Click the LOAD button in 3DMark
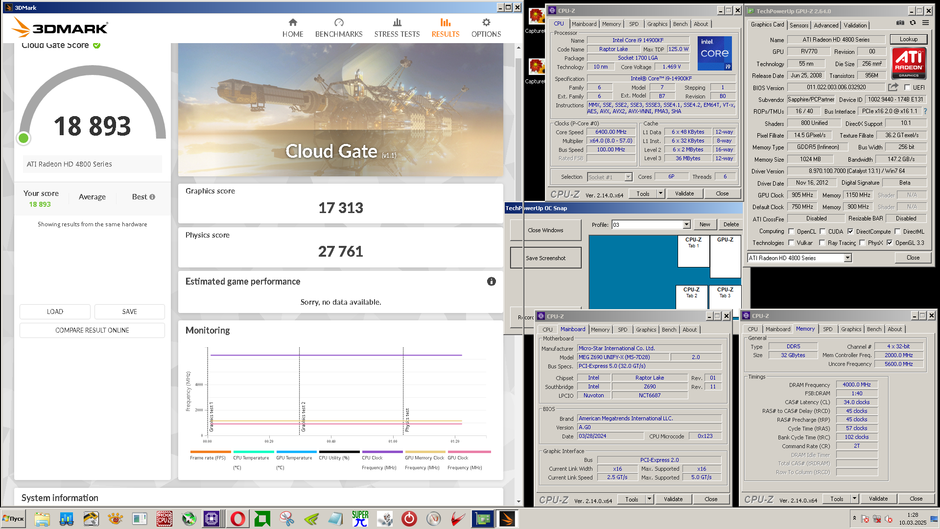 click(55, 312)
